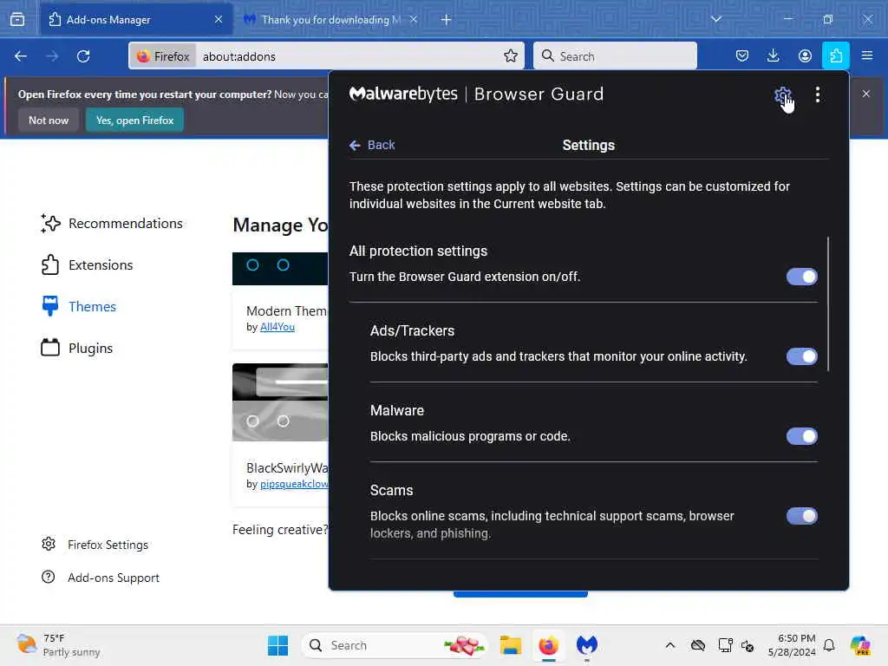Click the muted volume tray icon
The width and height of the screenshot is (888, 666).
point(748,645)
